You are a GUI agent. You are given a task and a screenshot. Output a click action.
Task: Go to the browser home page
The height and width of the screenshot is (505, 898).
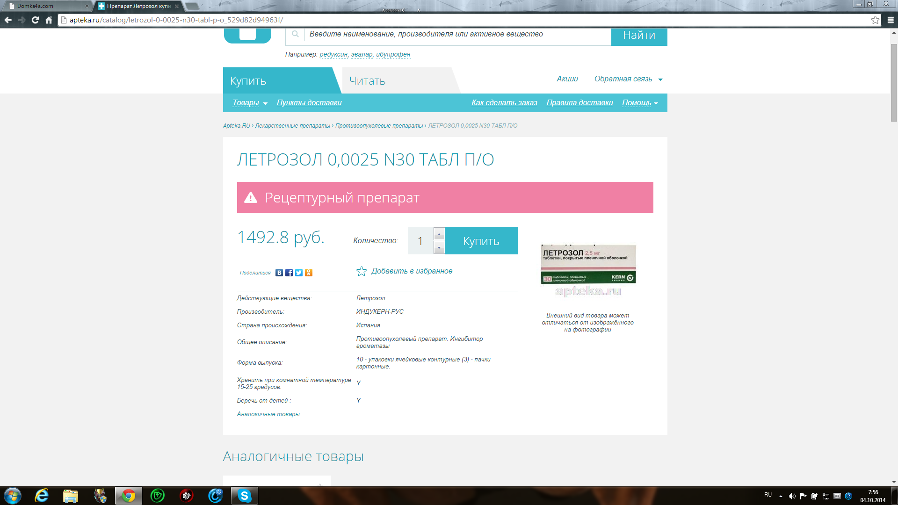pos(49,20)
